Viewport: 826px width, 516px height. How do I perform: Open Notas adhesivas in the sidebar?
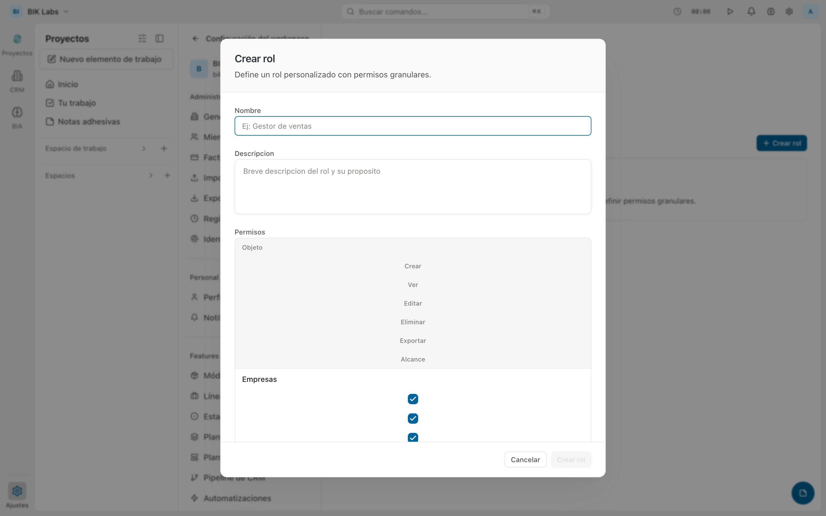pyautogui.click(x=89, y=122)
